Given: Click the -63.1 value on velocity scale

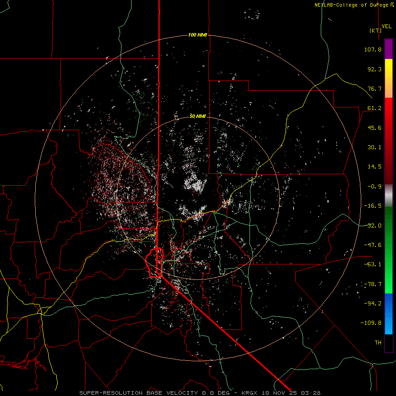Looking at the screenshot, I should (x=373, y=264).
